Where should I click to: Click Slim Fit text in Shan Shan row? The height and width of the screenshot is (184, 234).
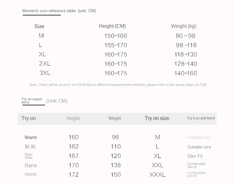(195, 156)
